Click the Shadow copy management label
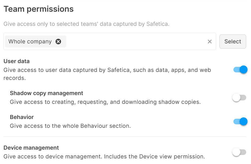Viewport: 251px width, 164px height. pos(47,93)
